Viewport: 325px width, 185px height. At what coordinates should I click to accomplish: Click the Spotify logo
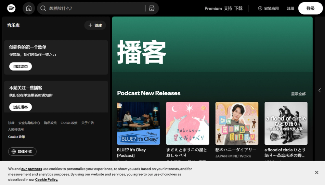click(11, 8)
